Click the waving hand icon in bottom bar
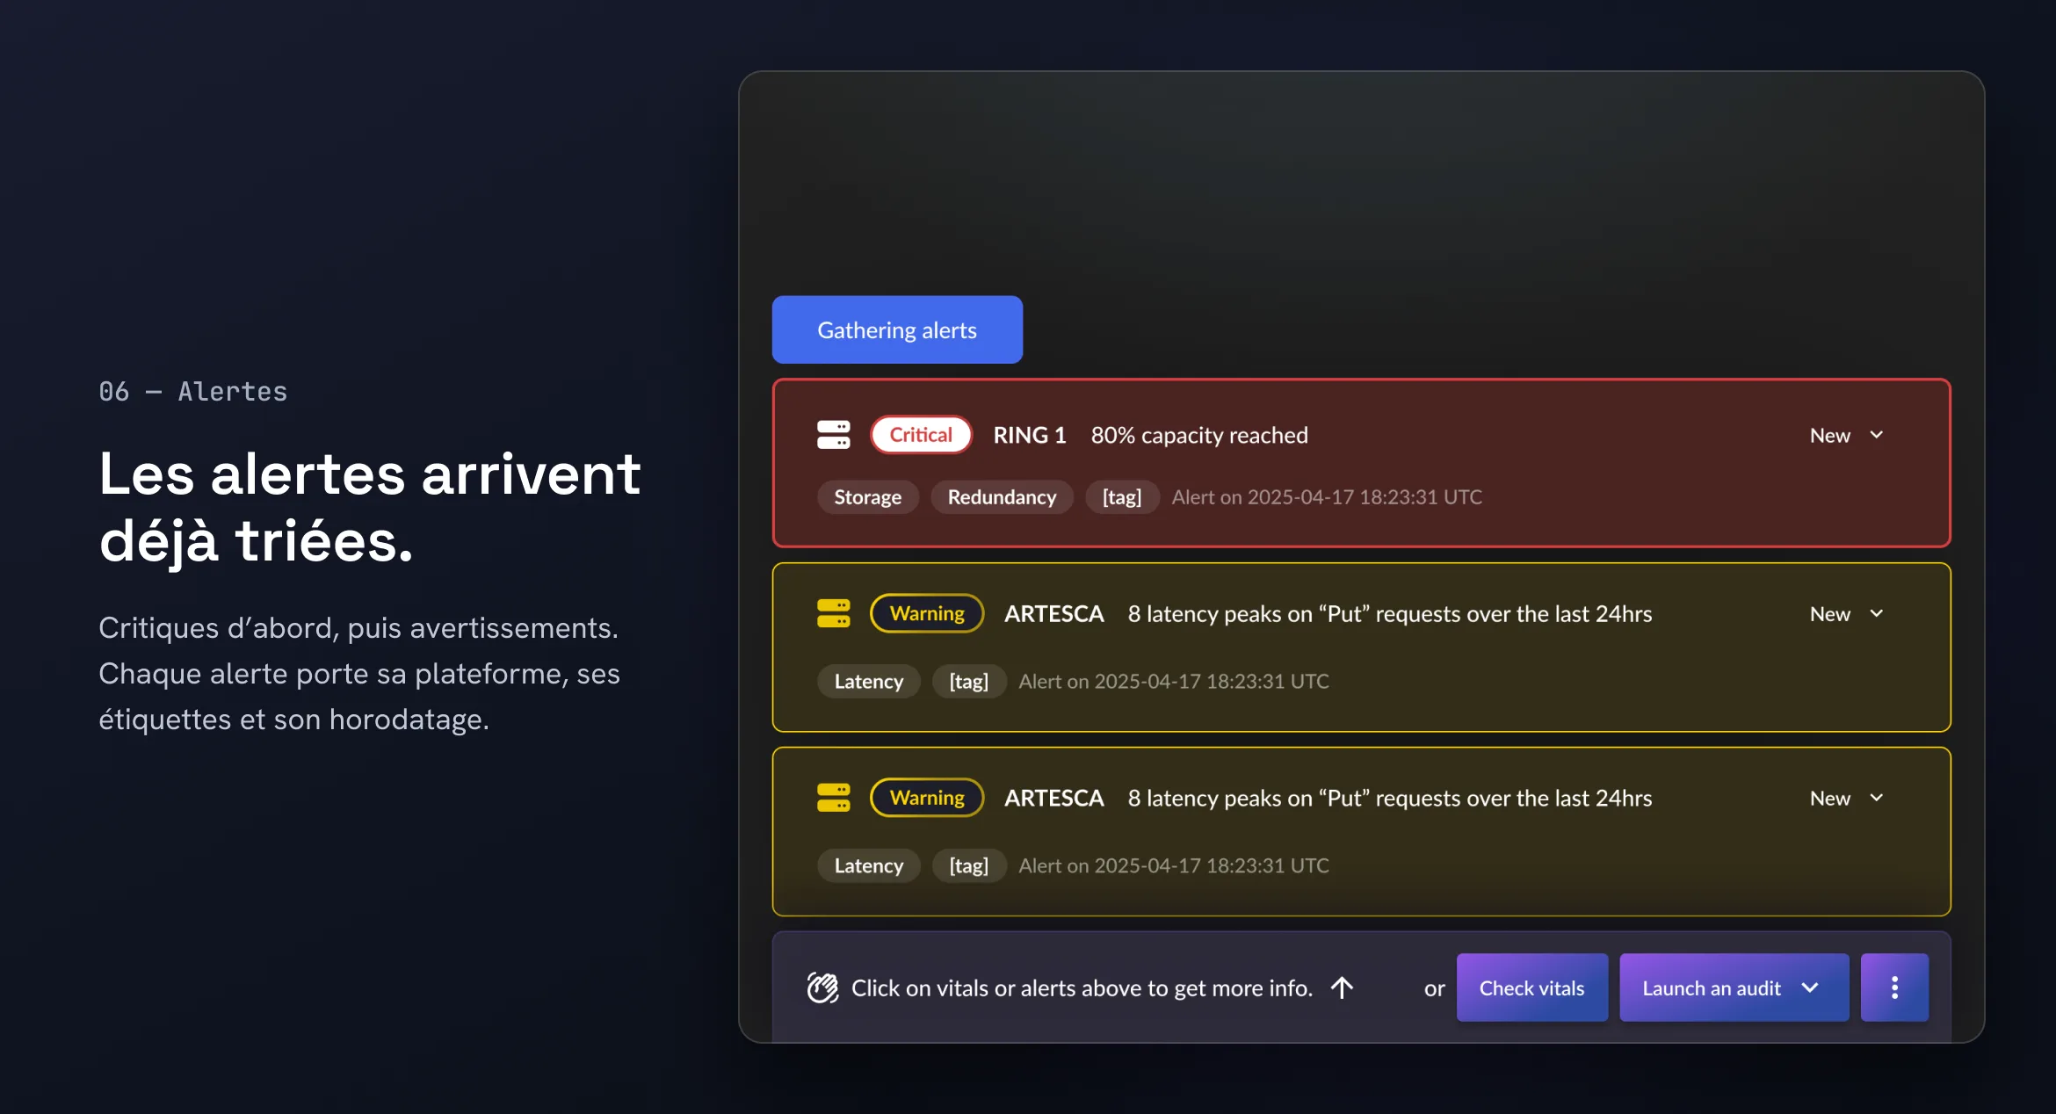This screenshot has width=2056, height=1114. pyautogui.click(x=823, y=987)
